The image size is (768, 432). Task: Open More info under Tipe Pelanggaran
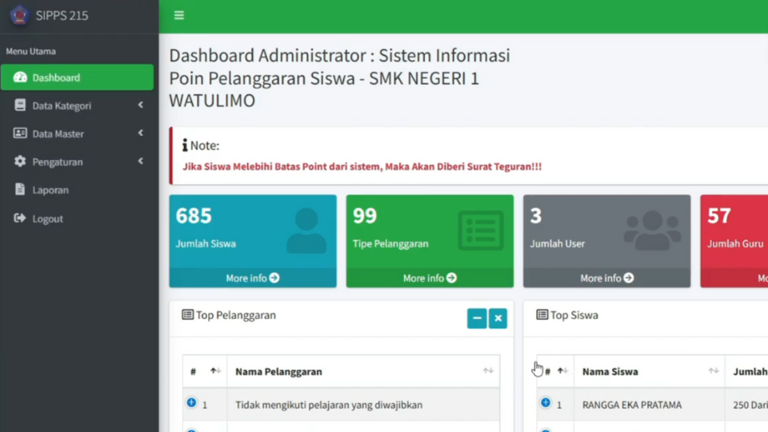pos(430,278)
